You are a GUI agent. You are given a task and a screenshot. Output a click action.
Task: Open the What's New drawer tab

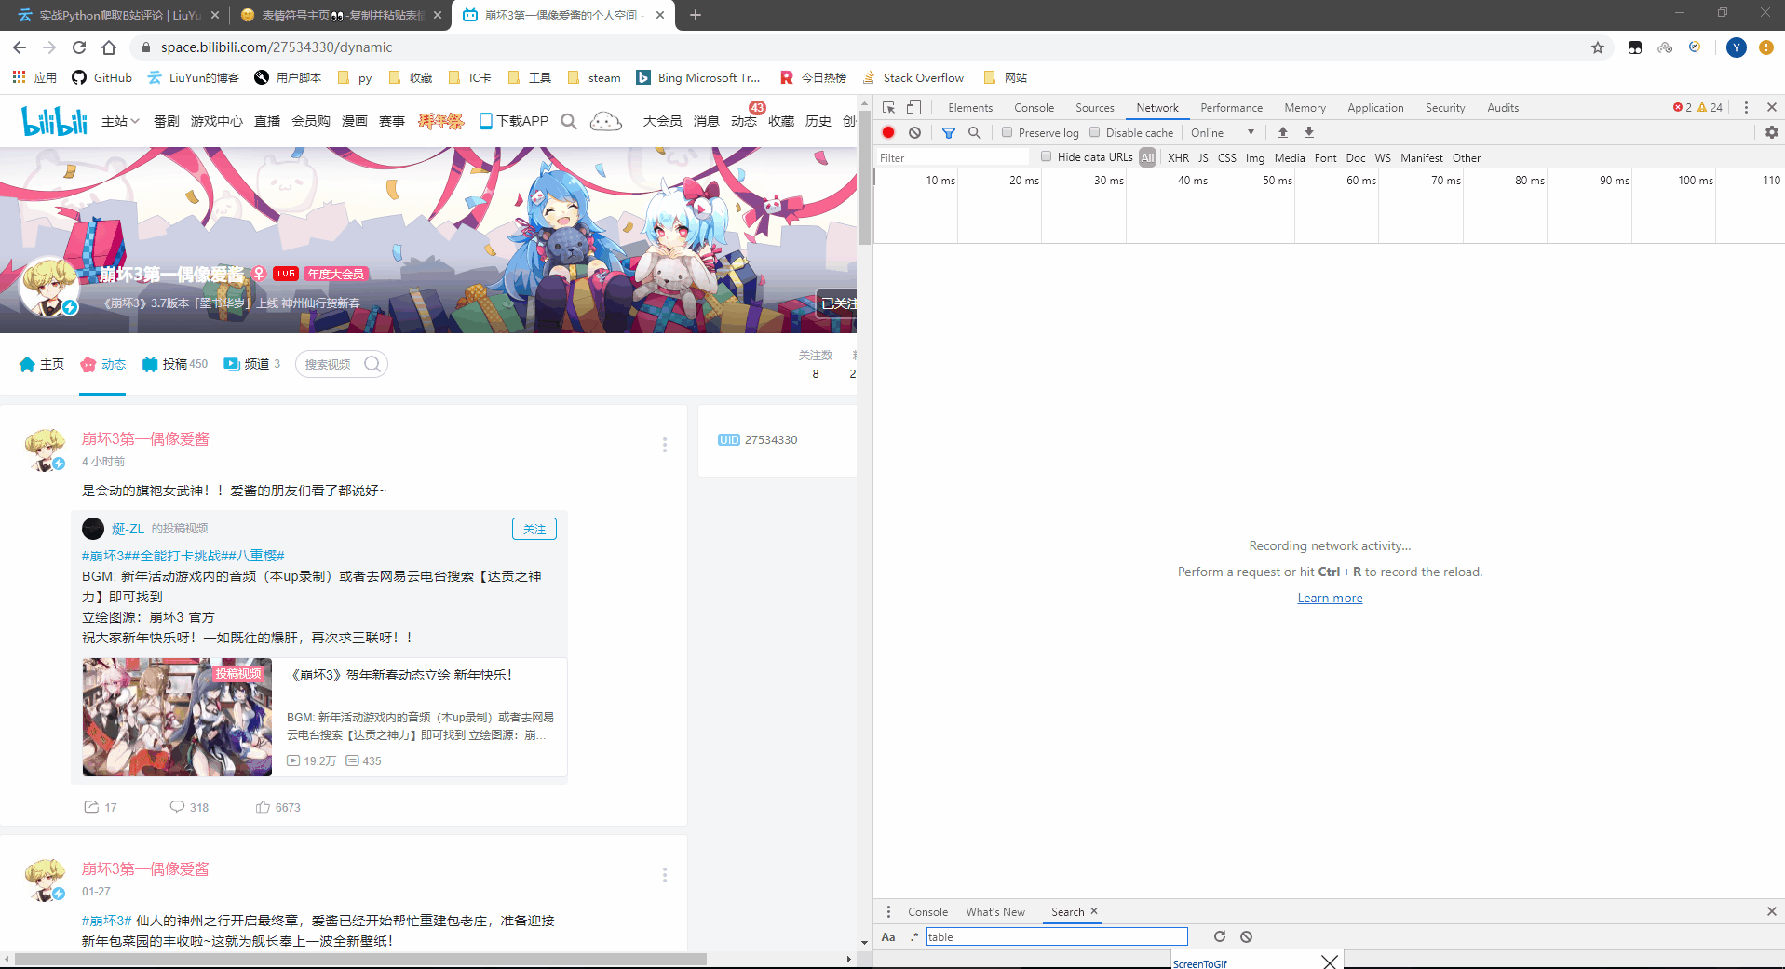coord(995,912)
